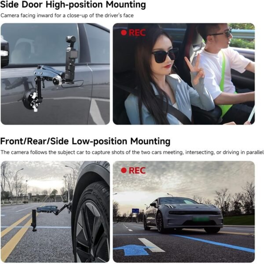Click the red REC dot on road photo
Screen dimensions: 264x264
pos(124,170)
